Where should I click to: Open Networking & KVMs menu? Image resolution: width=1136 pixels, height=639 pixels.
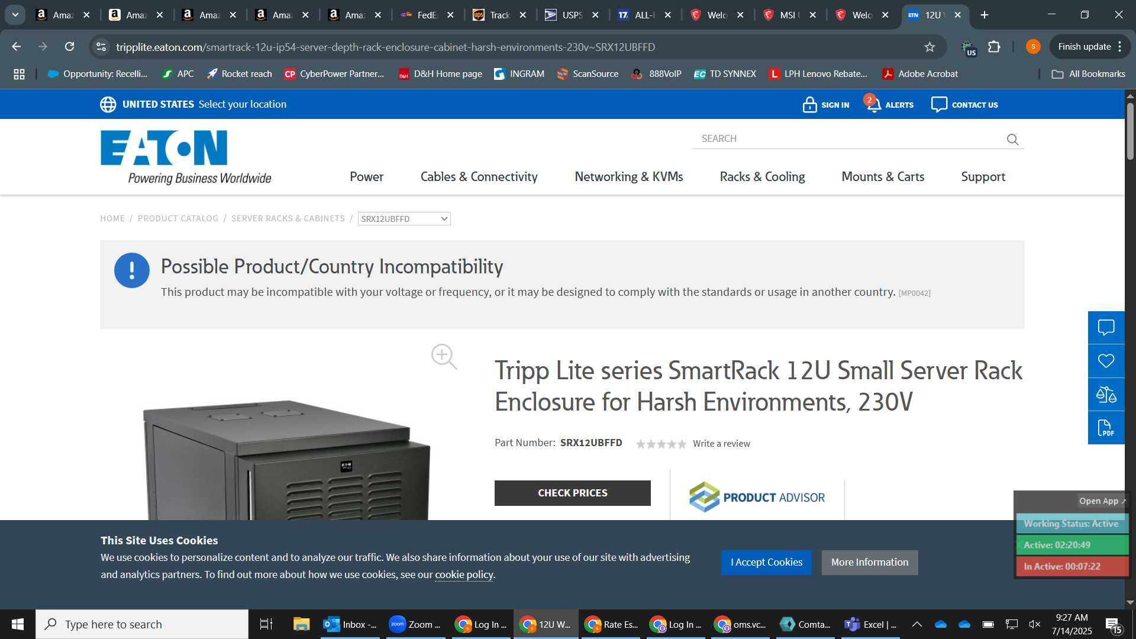pos(629,176)
